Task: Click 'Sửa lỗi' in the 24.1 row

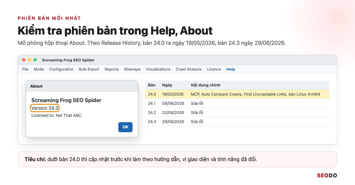Action: click(x=197, y=103)
